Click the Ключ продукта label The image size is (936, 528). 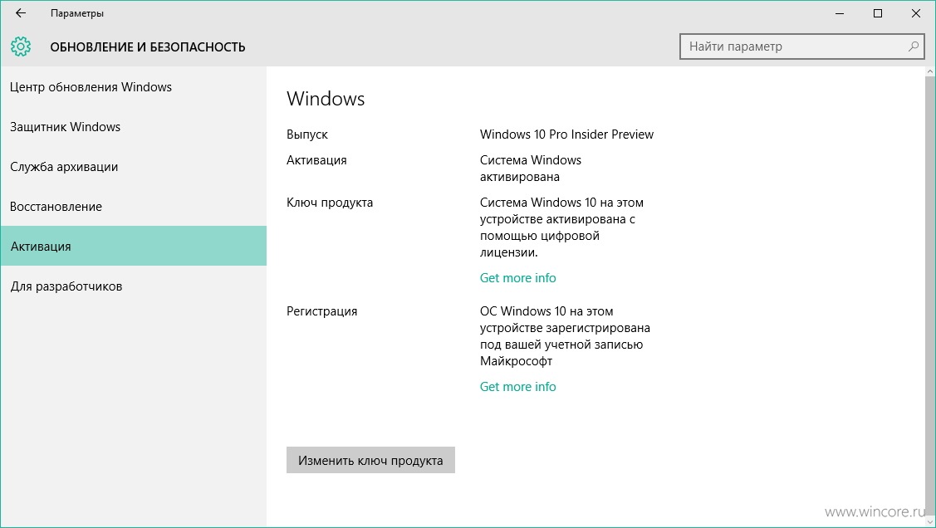pos(330,203)
